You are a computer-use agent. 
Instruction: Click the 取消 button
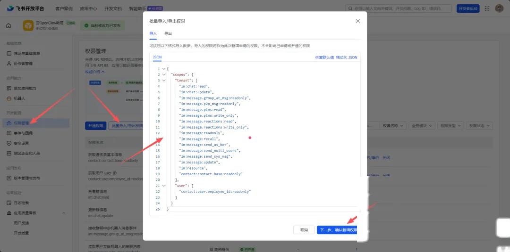pos(304,230)
